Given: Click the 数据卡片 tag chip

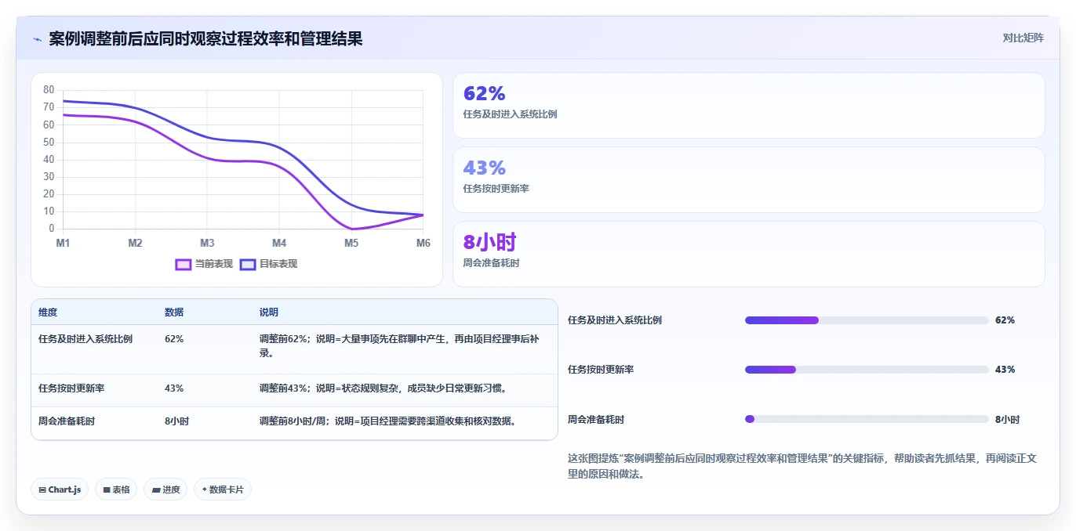Looking at the screenshot, I should pyautogui.click(x=222, y=489).
